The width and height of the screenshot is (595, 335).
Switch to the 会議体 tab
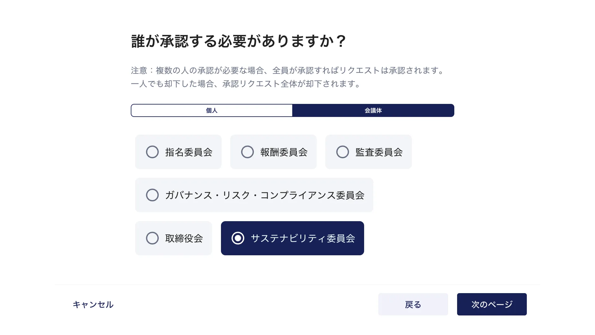pyautogui.click(x=373, y=110)
